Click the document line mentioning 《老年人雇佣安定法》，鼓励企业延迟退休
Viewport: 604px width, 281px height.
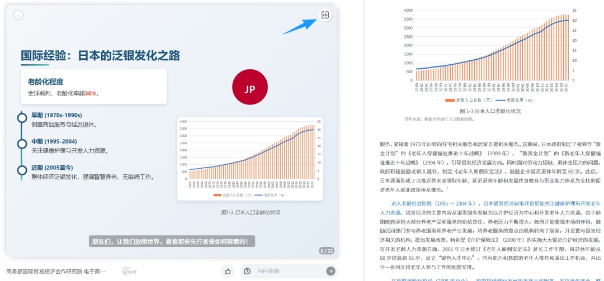pyautogui.click(x=490, y=172)
